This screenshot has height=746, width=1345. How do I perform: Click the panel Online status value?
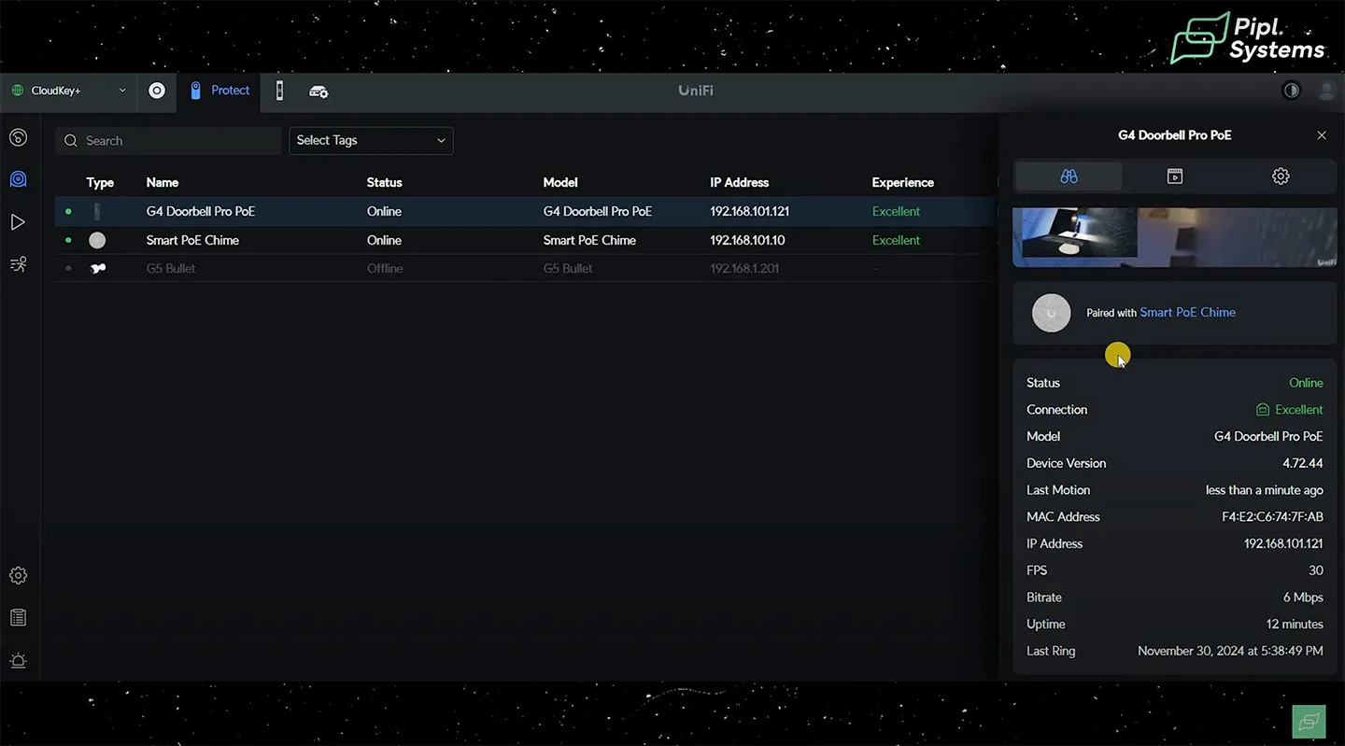pos(1306,384)
